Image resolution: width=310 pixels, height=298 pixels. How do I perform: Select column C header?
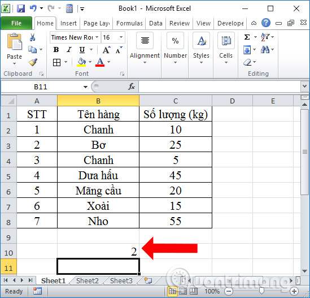(x=176, y=101)
